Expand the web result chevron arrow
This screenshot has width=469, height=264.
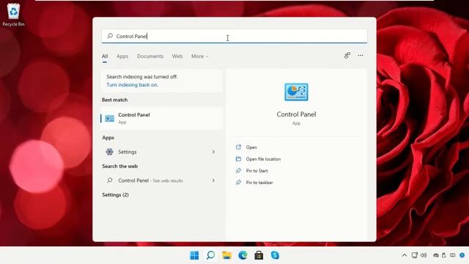pos(213,180)
